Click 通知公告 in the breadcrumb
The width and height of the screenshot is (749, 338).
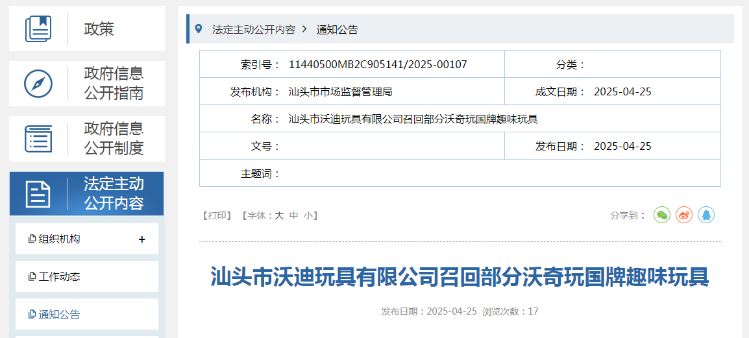tap(337, 30)
